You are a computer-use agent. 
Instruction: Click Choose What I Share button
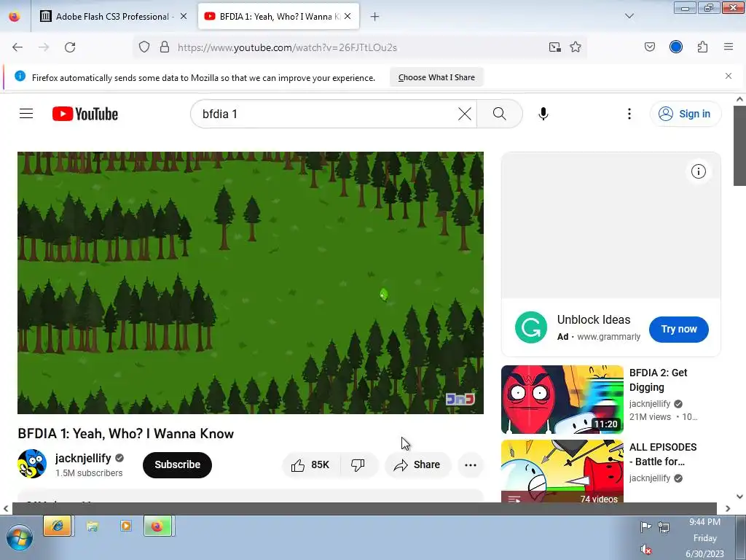(436, 77)
